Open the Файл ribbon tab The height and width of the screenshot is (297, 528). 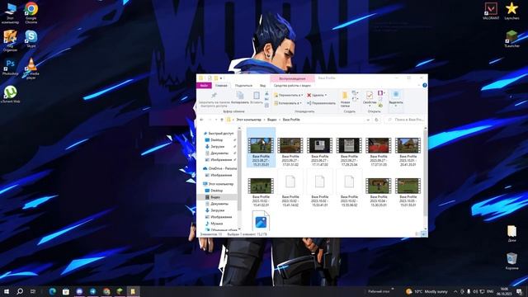204,86
